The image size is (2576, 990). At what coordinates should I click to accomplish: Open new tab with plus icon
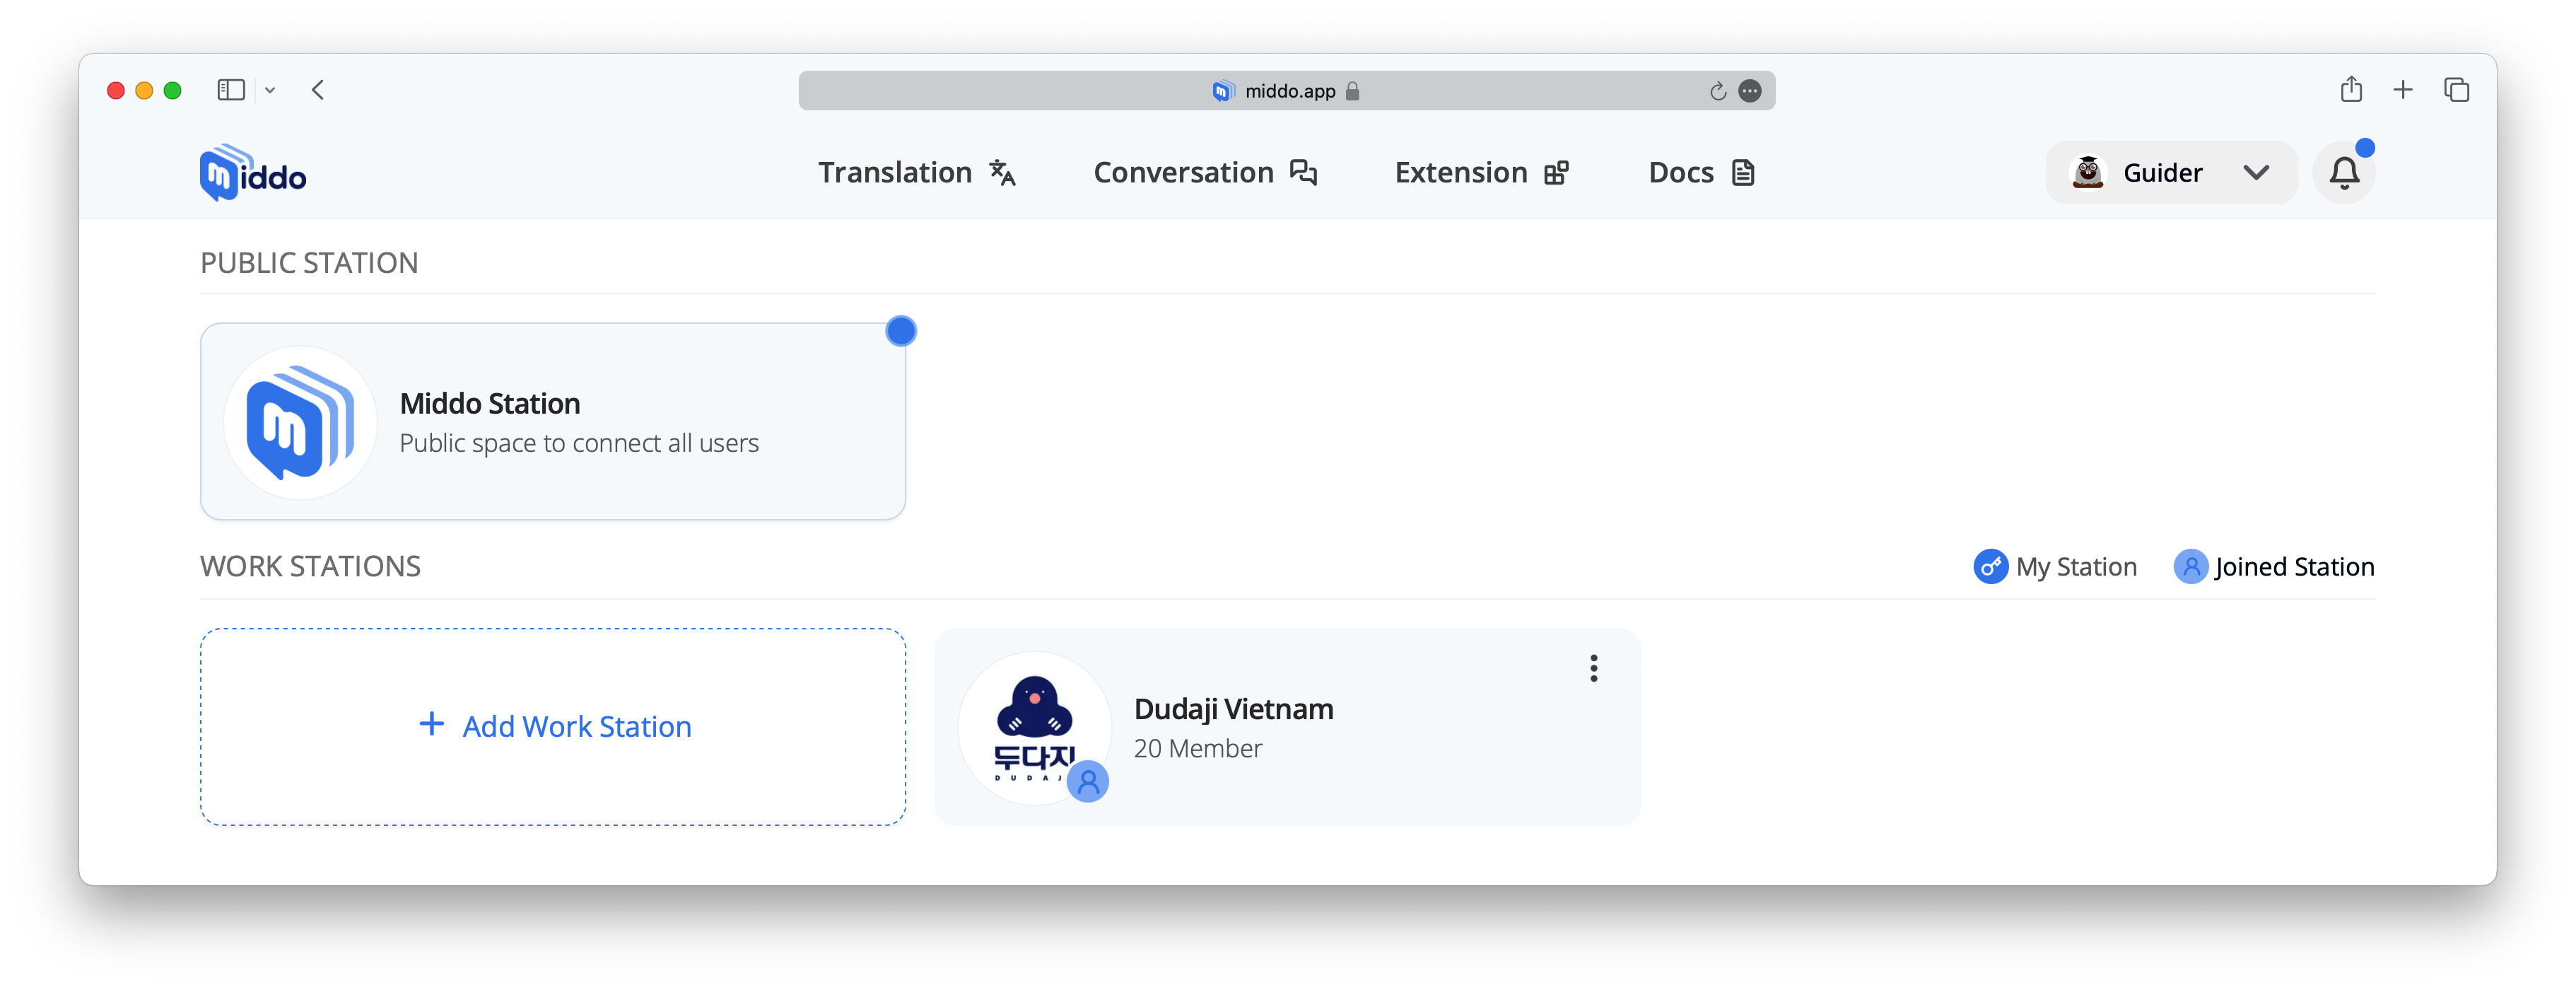tap(2402, 90)
